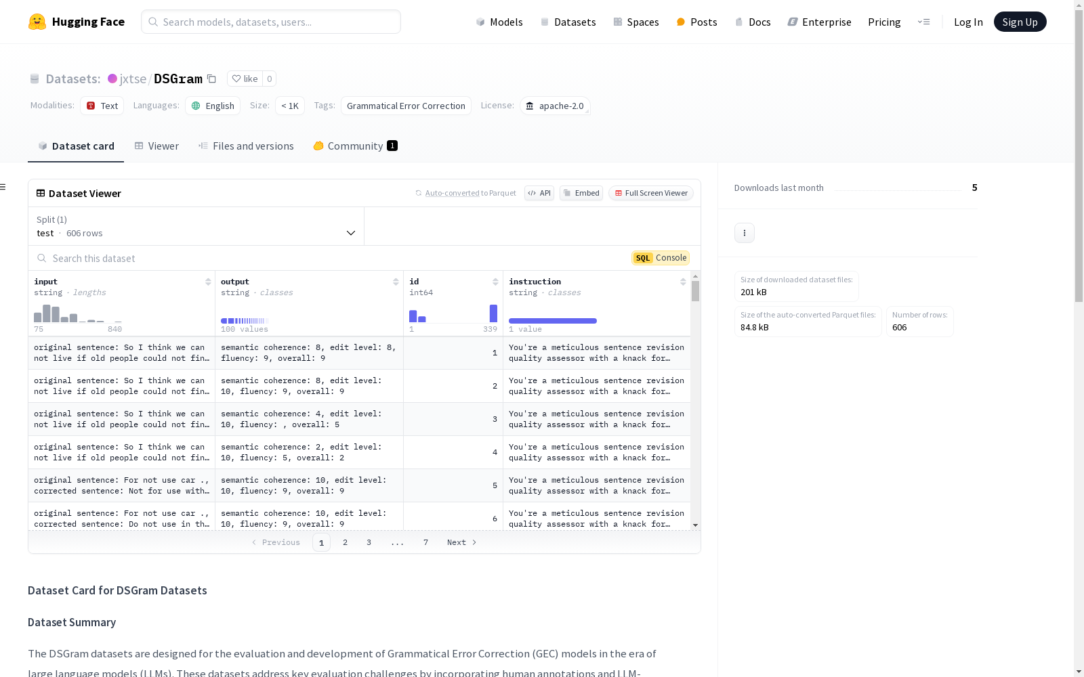This screenshot has height=677, width=1084.
Task: Click the like count 0
Action: coord(269,79)
